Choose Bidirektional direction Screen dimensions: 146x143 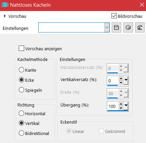(21, 133)
